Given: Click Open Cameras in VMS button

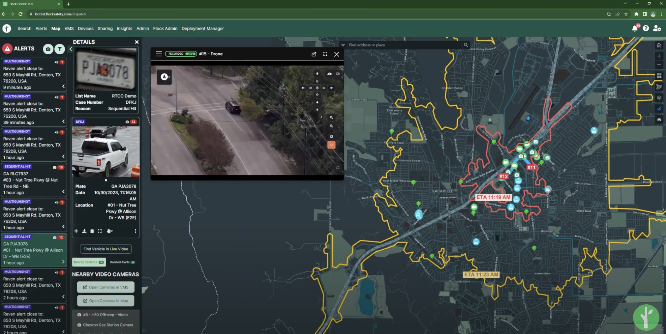Looking at the screenshot, I should click(x=106, y=287).
